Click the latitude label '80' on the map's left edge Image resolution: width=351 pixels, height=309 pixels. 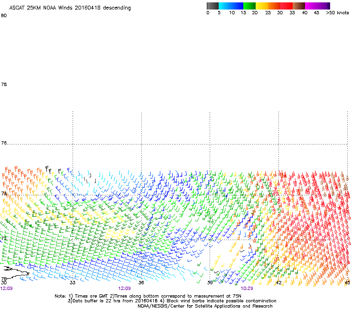coord(4,16)
